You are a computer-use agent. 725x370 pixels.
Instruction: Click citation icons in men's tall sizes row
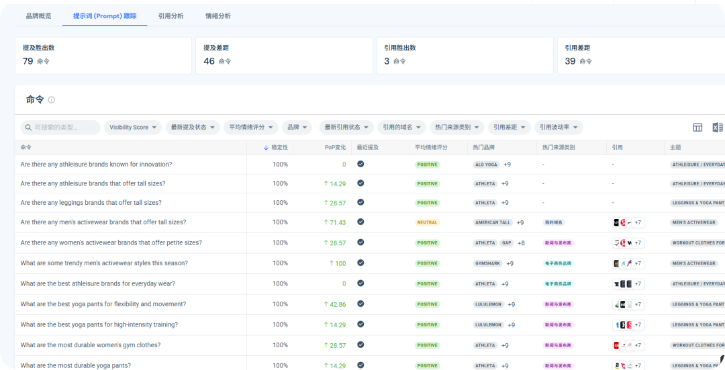coord(628,222)
